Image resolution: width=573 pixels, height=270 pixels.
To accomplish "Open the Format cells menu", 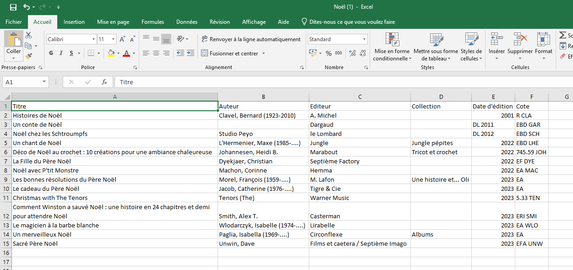I will point(544,47).
